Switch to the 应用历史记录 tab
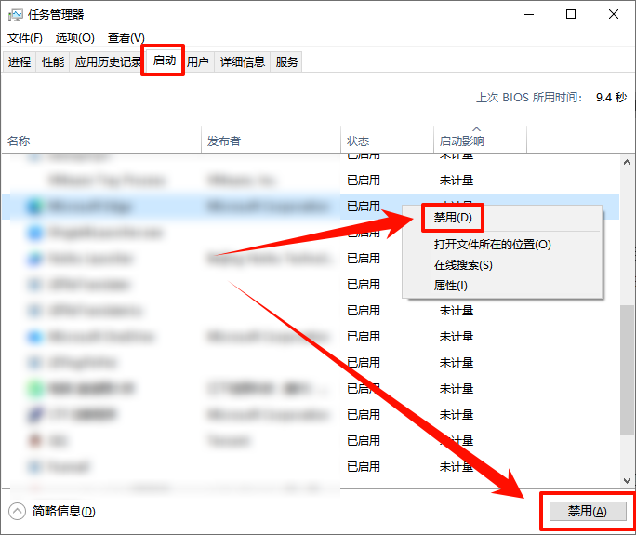 (108, 61)
